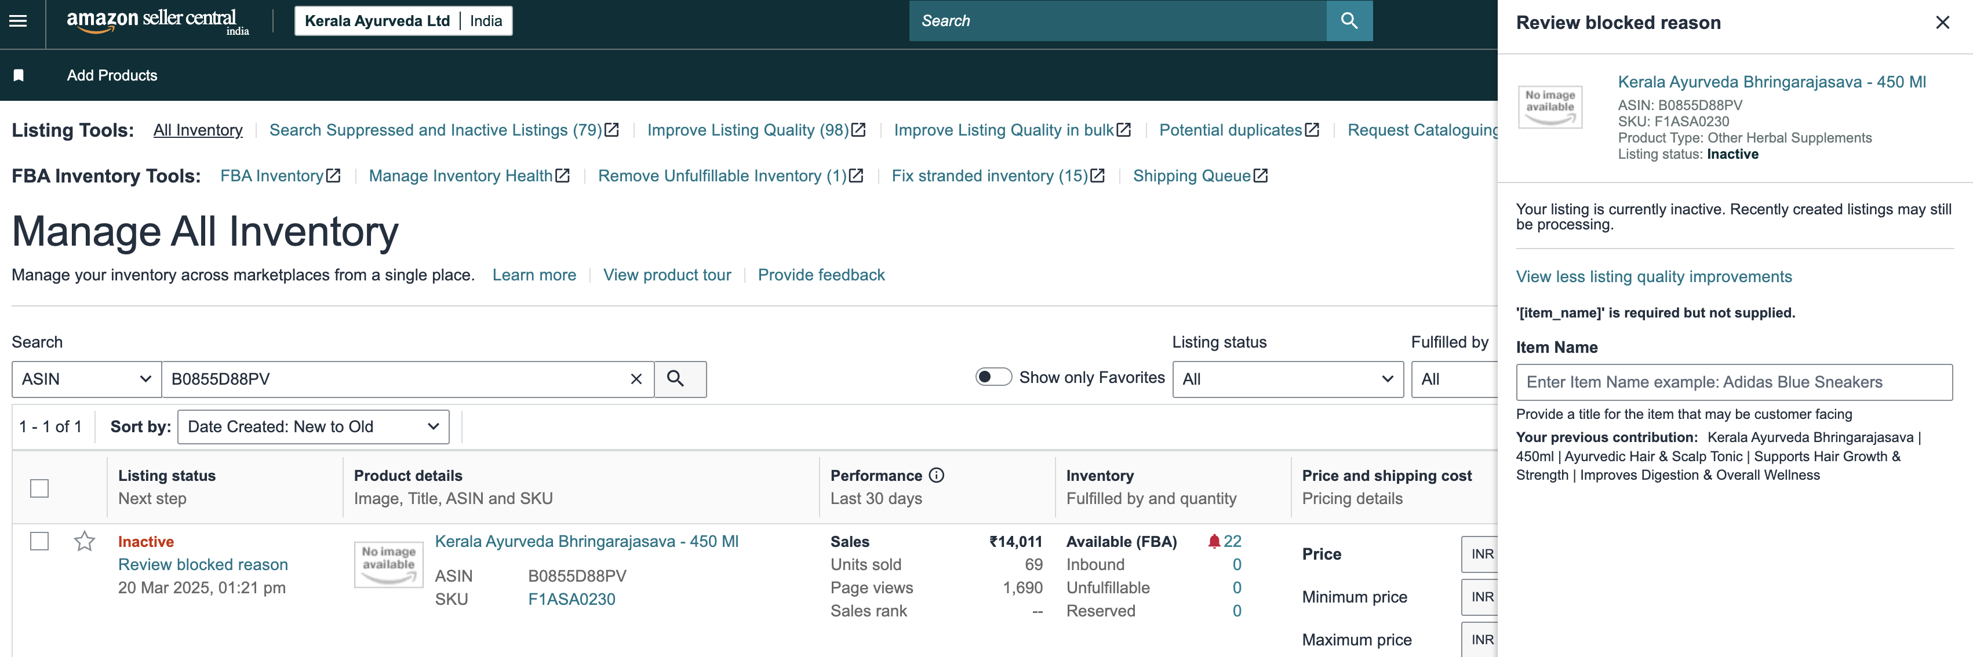Open the hamburger navigation menu
The height and width of the screenshot is (657, 1973).
coord(19,21)
